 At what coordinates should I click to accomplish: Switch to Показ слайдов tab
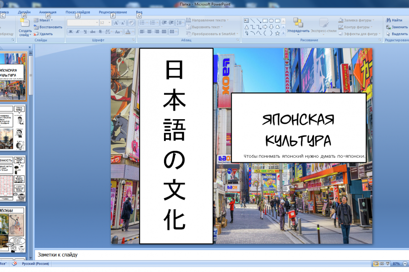click(78, 12)
